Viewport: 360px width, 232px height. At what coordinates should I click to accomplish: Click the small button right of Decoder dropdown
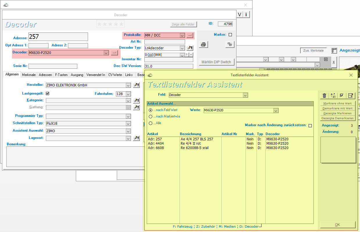click(x=114, y=53)
